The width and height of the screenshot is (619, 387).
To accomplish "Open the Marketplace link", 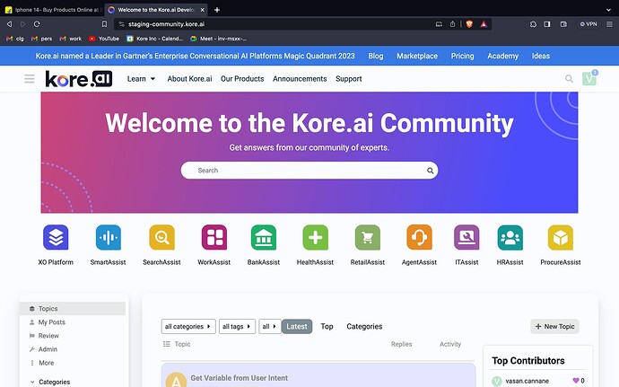I will click(x=417, y=56).
